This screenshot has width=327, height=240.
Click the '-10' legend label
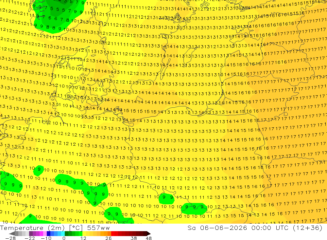(x=46, y=238)
